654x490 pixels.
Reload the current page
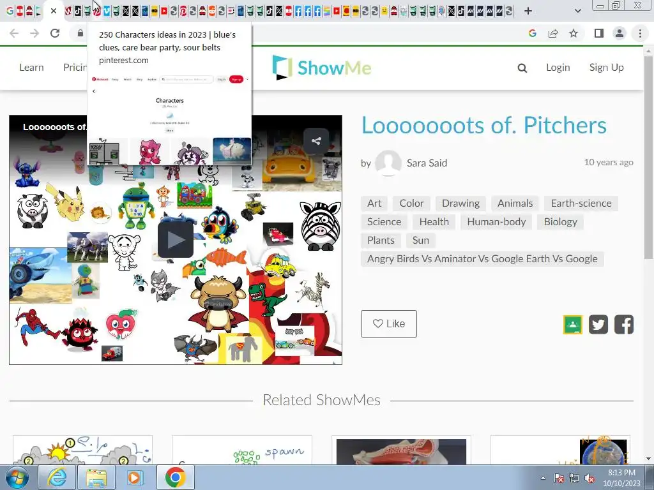[x=55, y=33]
